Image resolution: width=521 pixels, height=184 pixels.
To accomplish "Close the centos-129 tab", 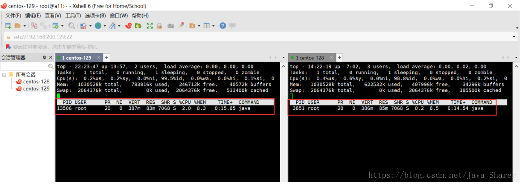I will point(98,58).
